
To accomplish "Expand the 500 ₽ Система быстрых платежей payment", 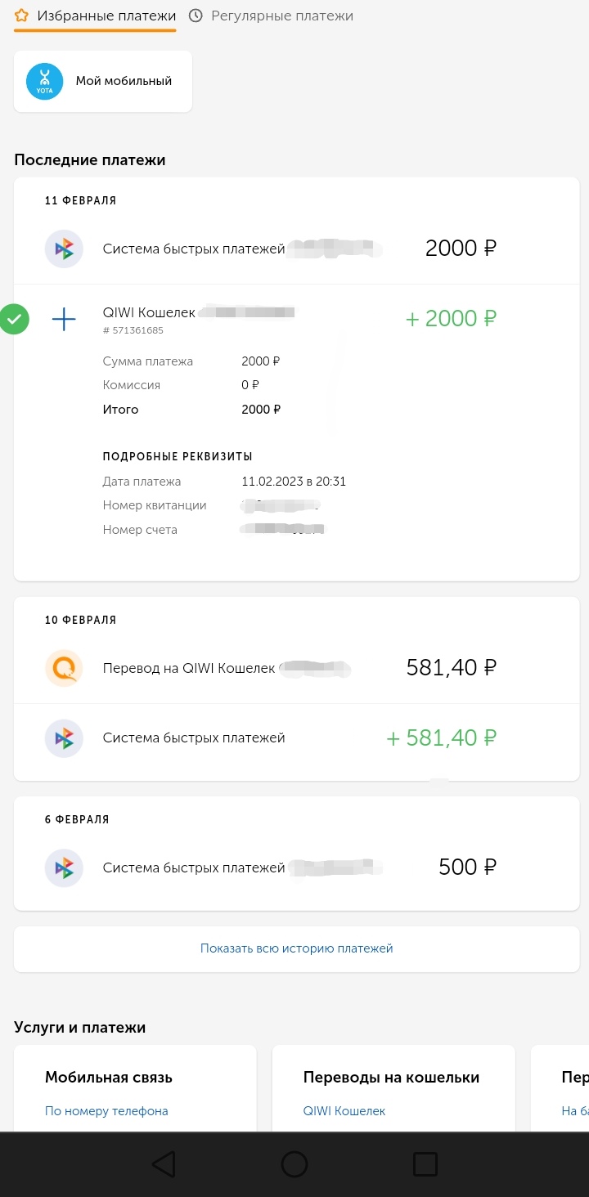I will (x=294, y=867).
